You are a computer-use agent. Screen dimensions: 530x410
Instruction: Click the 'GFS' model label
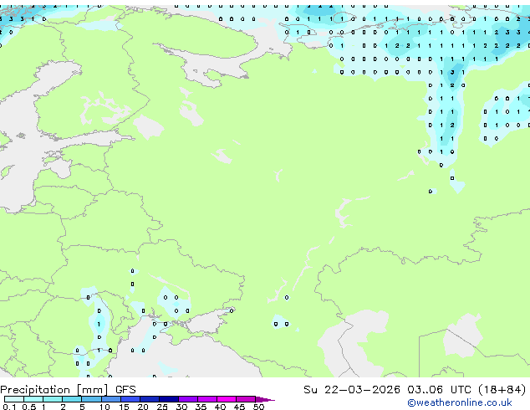(x=125, y=390)
